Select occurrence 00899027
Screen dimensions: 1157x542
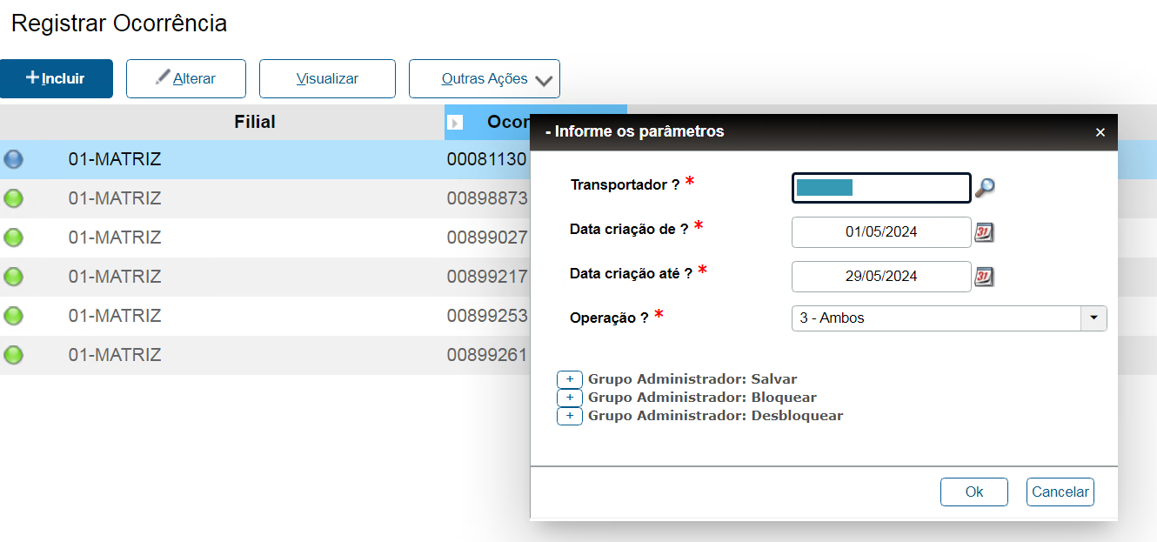click(487, 238)
